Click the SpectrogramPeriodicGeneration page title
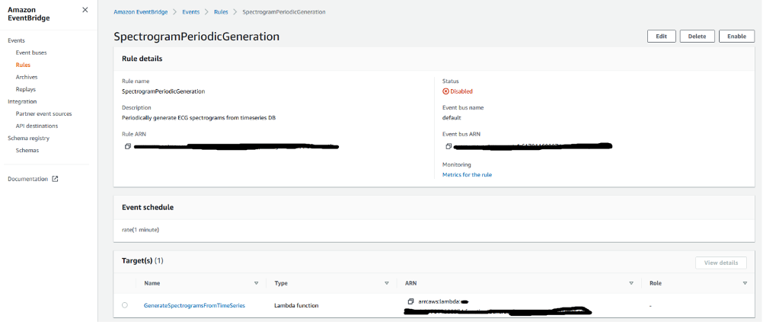763x325 pixels. coord(196,37)
